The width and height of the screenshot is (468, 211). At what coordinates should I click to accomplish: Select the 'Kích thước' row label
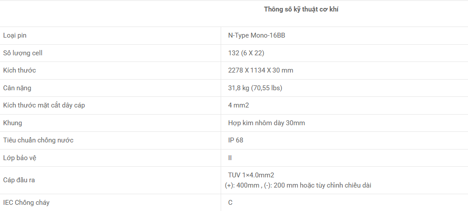pyautogui.click(x=20, y=70)
